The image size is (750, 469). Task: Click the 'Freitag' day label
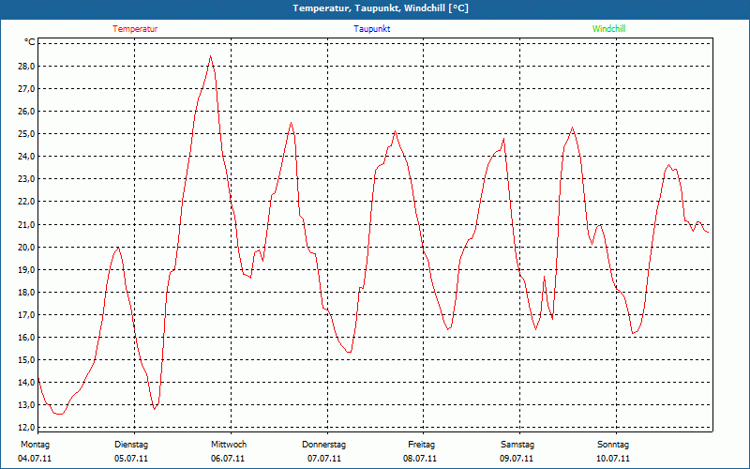click(421, 445)
